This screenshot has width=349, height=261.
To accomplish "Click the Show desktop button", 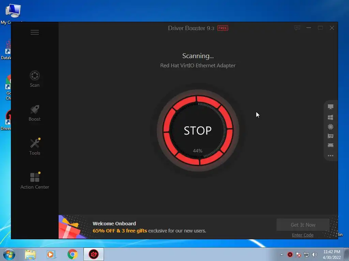I will 347,254.
